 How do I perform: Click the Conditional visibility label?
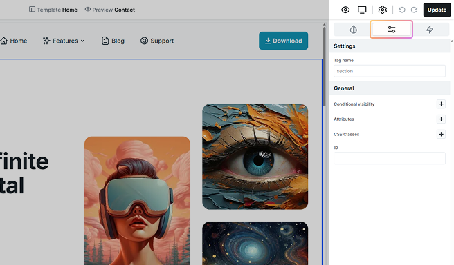pos(354,104)
